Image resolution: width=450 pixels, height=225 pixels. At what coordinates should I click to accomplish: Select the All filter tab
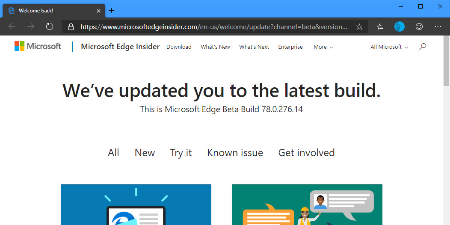tap(113, 153)
